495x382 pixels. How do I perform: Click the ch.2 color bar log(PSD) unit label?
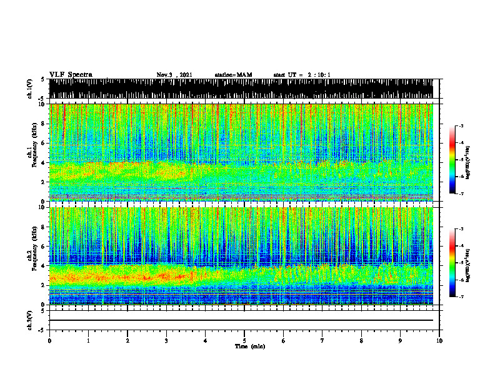(467, 265)
